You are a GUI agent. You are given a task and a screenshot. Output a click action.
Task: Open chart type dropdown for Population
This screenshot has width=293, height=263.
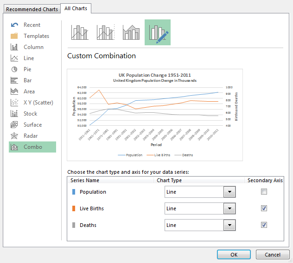click(229, 192)
